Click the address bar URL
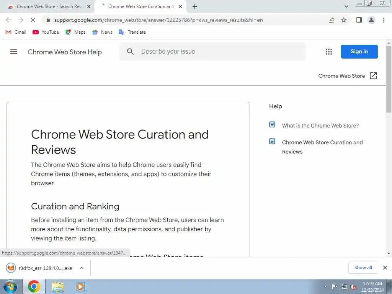The width and height of the screenshot is (392, 294). click(x=158, y=20)
